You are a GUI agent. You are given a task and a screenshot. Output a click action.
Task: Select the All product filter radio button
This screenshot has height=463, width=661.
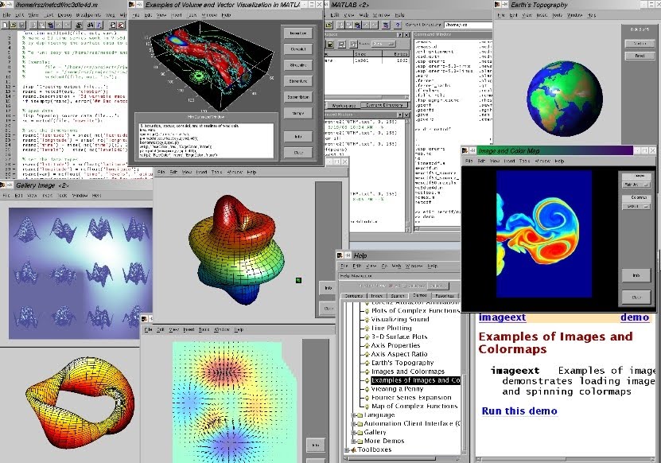pos(390,286)
